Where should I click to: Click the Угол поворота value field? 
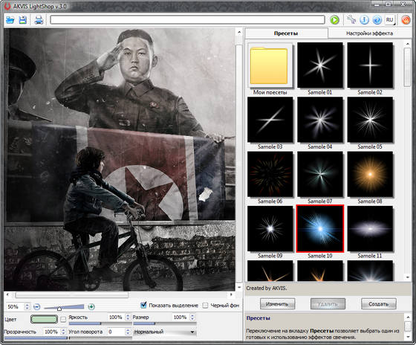coord(116,332)
